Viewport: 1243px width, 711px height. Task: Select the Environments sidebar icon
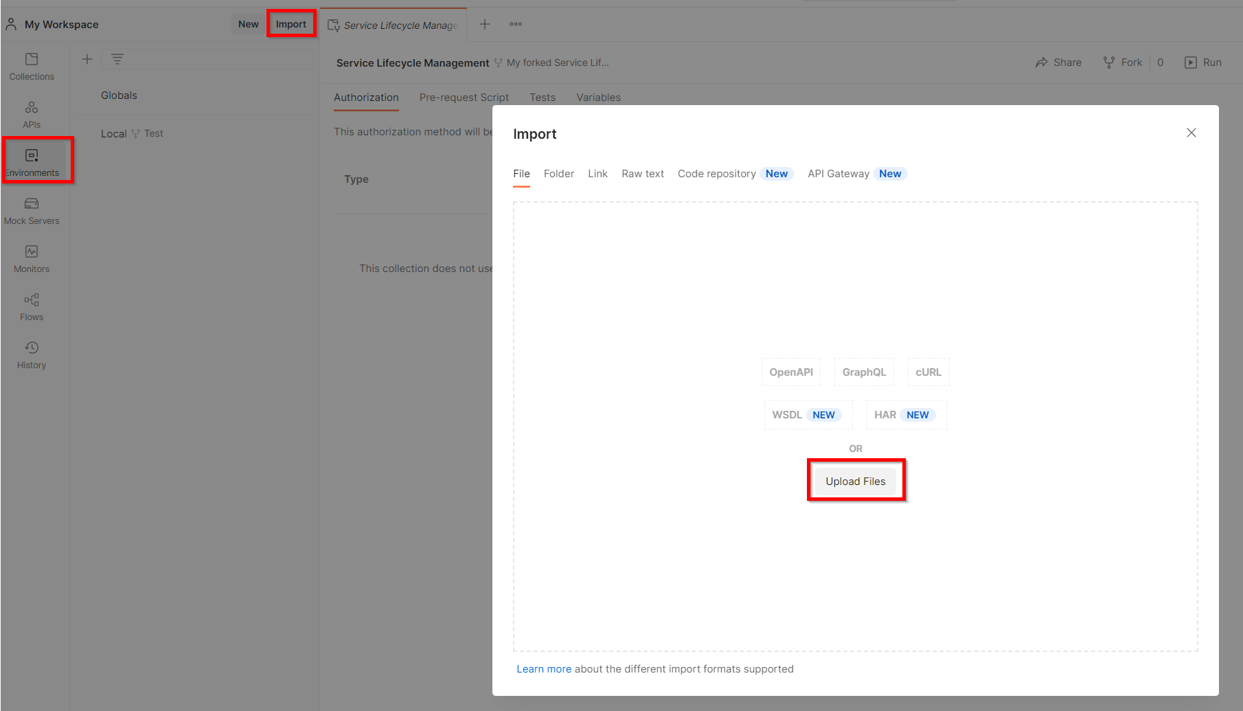point(32,162)
